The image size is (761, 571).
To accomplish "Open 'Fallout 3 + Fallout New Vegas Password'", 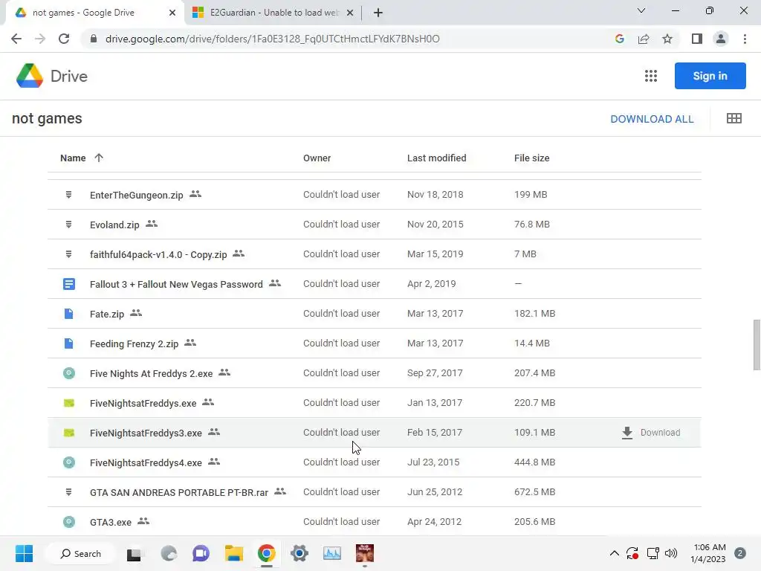I will [x=176, y=284].
